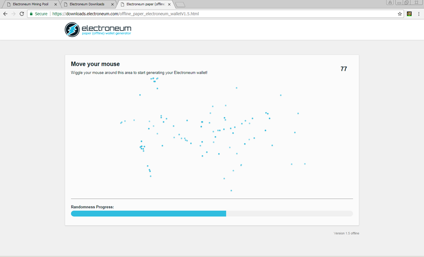Open the Chrome three-dot menu
The width and height of the screenshot is (424, 257).
pos(419,14)
